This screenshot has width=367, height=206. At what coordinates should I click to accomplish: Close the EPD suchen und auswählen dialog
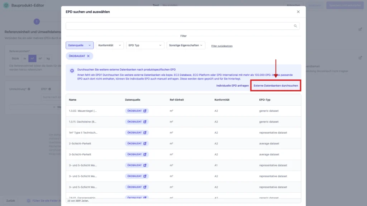(298, 12)
